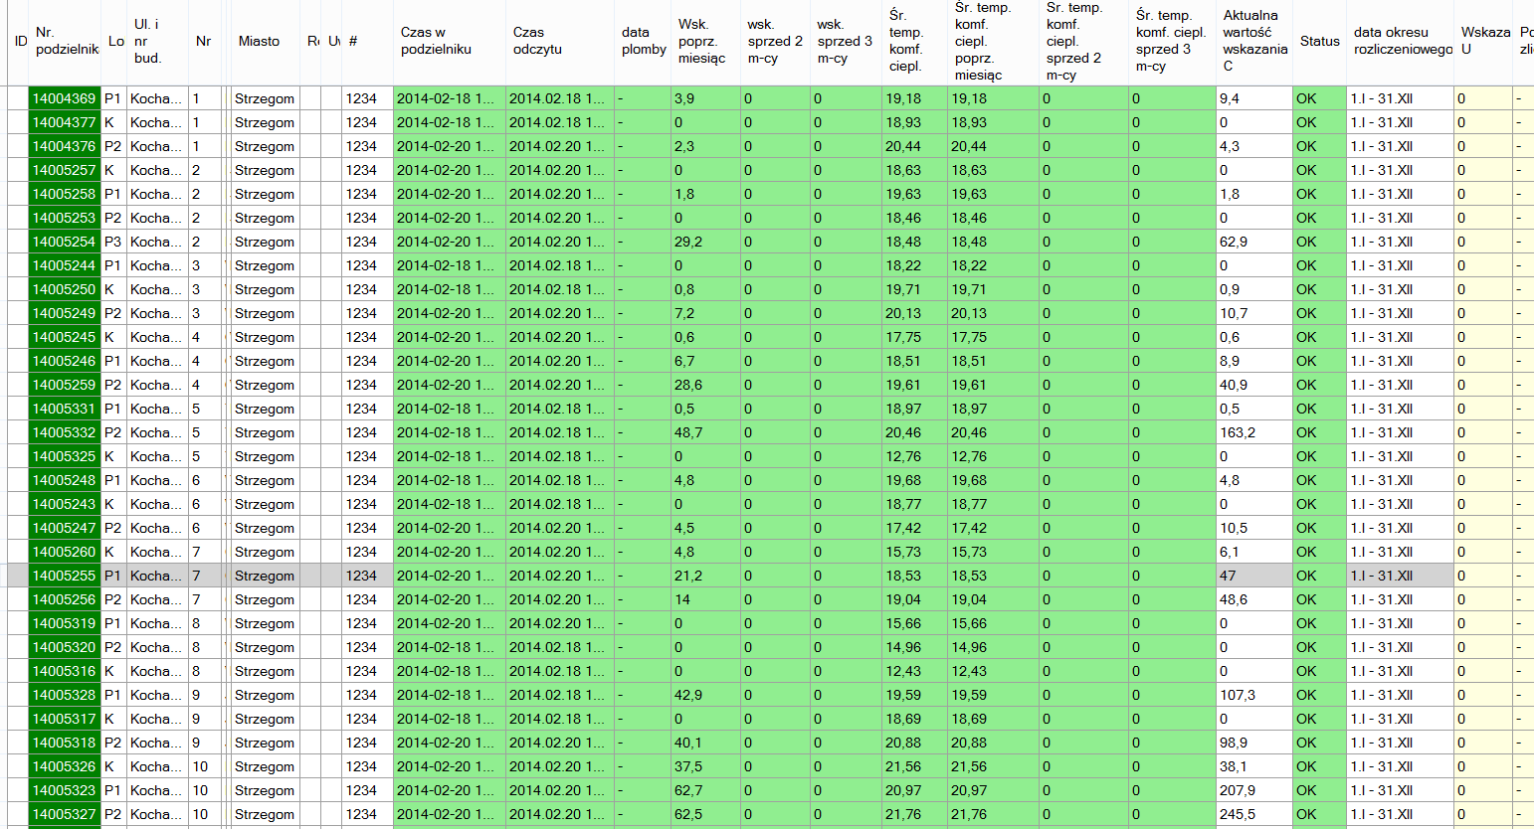
Task: Select cell with number 14005244
Action: point(65,265)
